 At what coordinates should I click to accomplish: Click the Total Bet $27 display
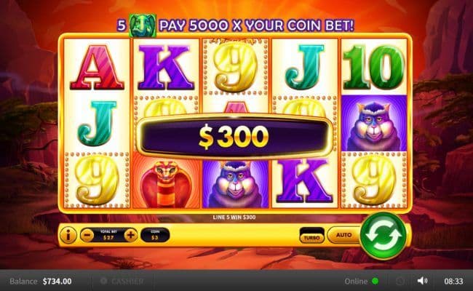(x=108, y=235)
